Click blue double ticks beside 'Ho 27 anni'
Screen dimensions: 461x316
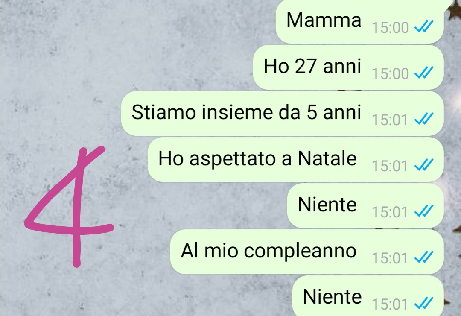[424, 73]
